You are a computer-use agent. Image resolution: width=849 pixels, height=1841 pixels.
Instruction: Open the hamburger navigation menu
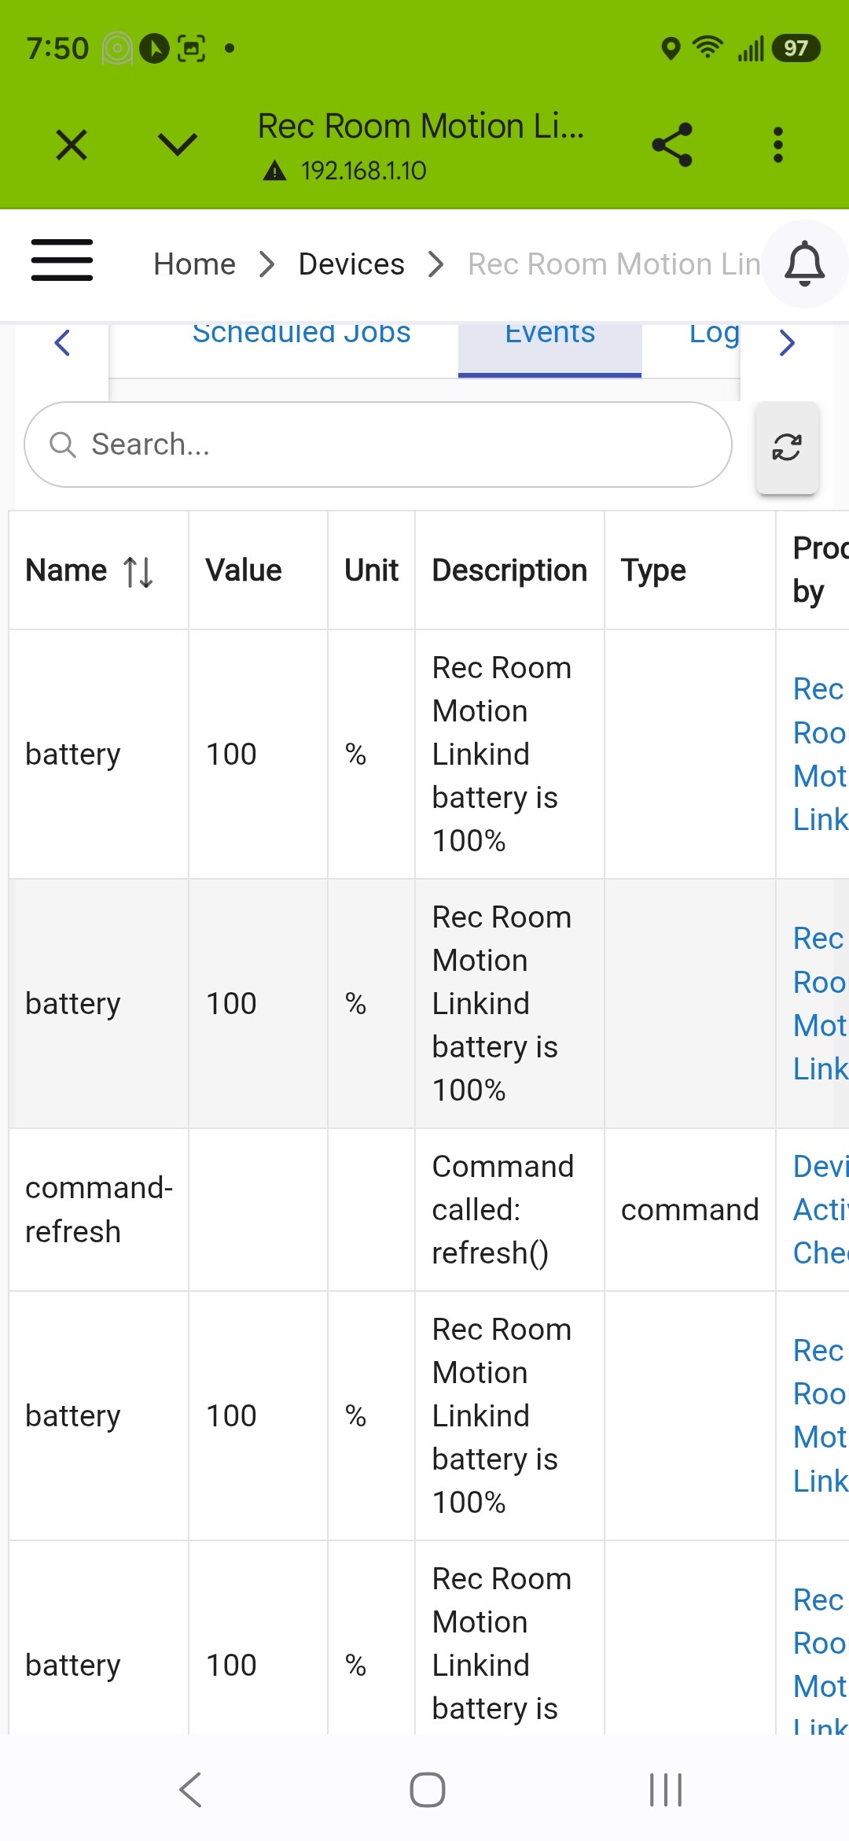(x=62, y=260)
